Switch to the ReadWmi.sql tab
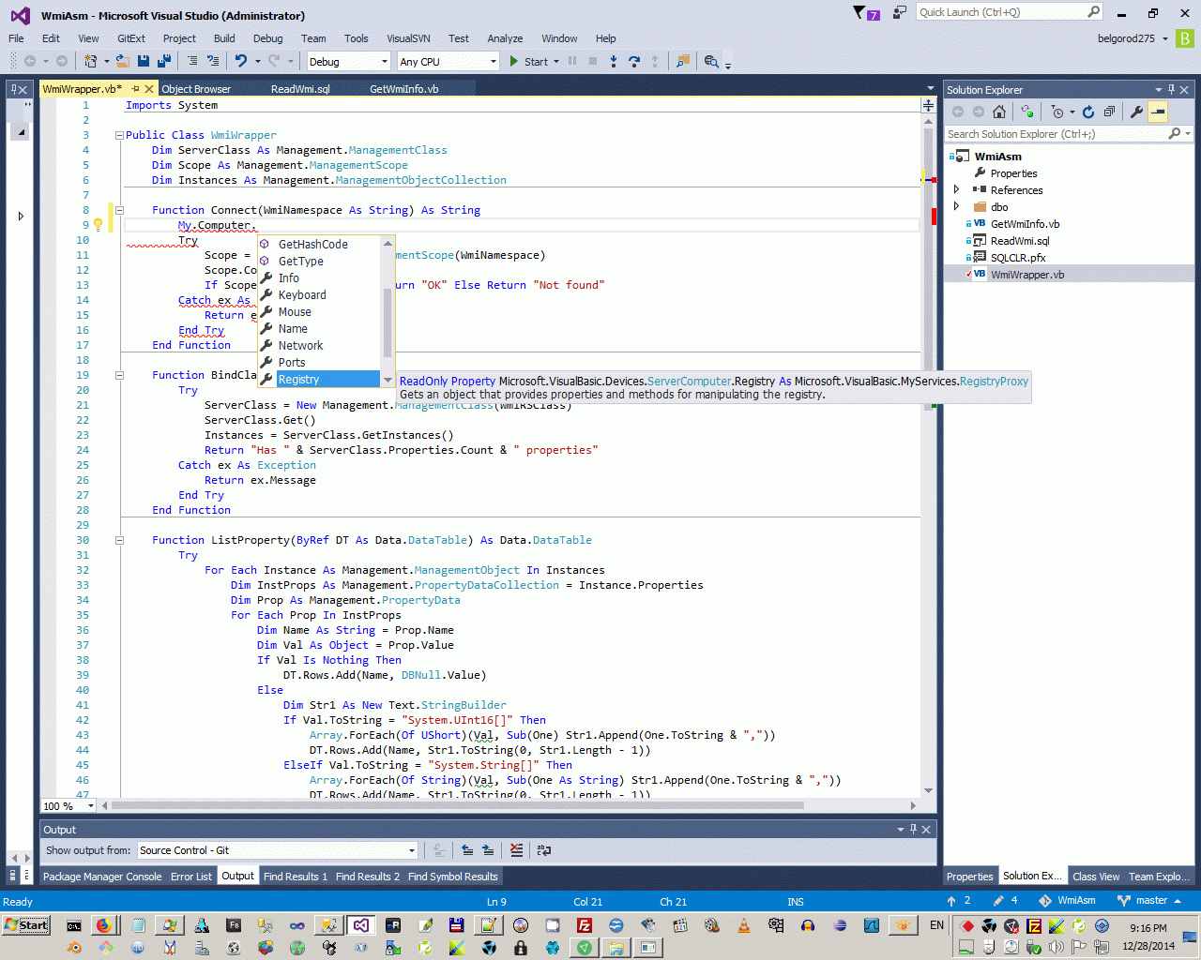 (300, 89)
